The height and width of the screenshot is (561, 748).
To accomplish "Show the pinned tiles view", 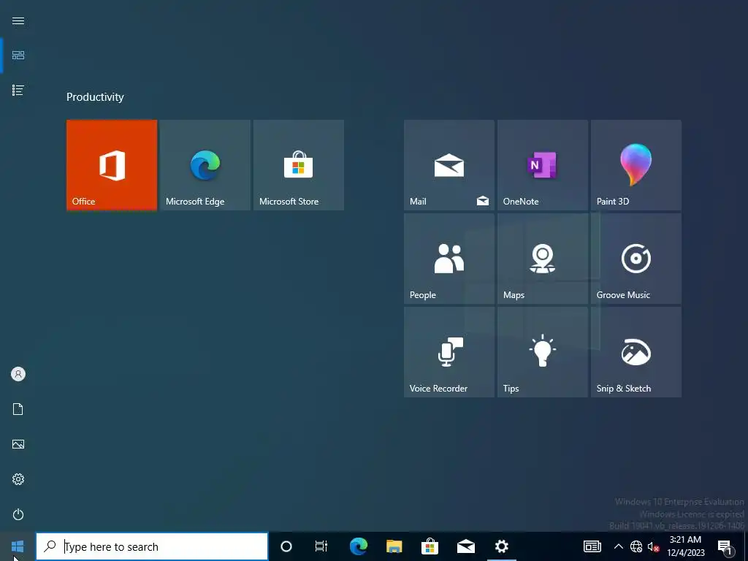I will pos(18,56).
